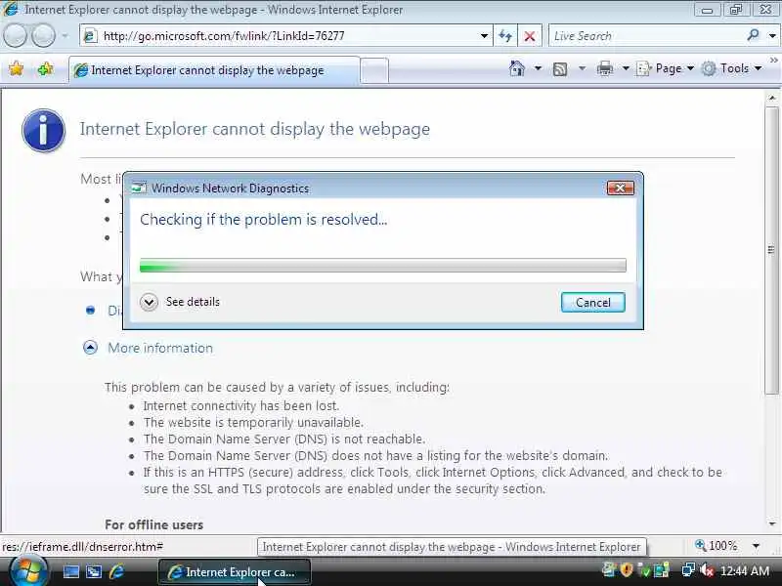Open the Tools menu

pos(731,68)
